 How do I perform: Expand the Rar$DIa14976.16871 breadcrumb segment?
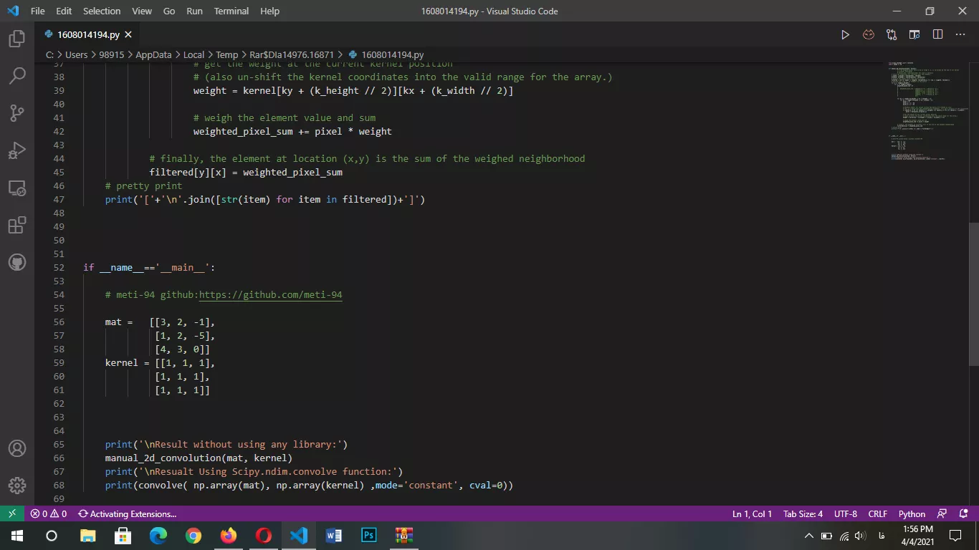click(x=292, y=54)
